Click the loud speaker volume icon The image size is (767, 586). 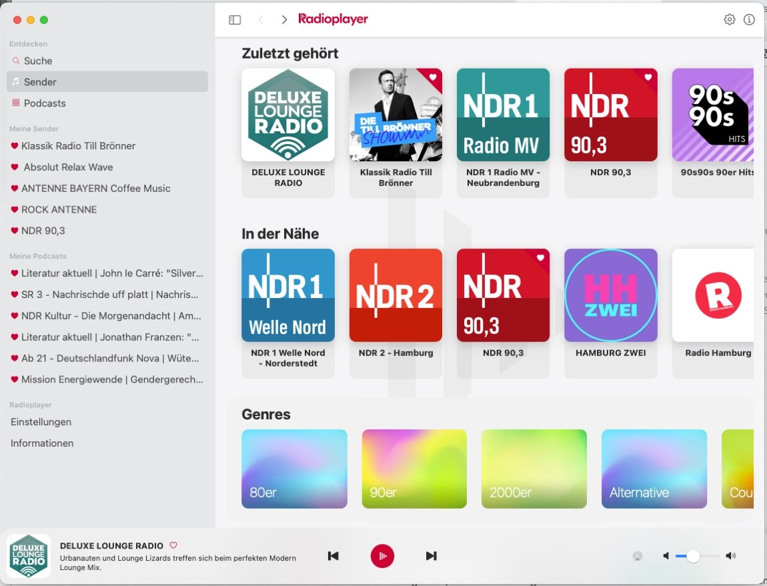[731, 556]
